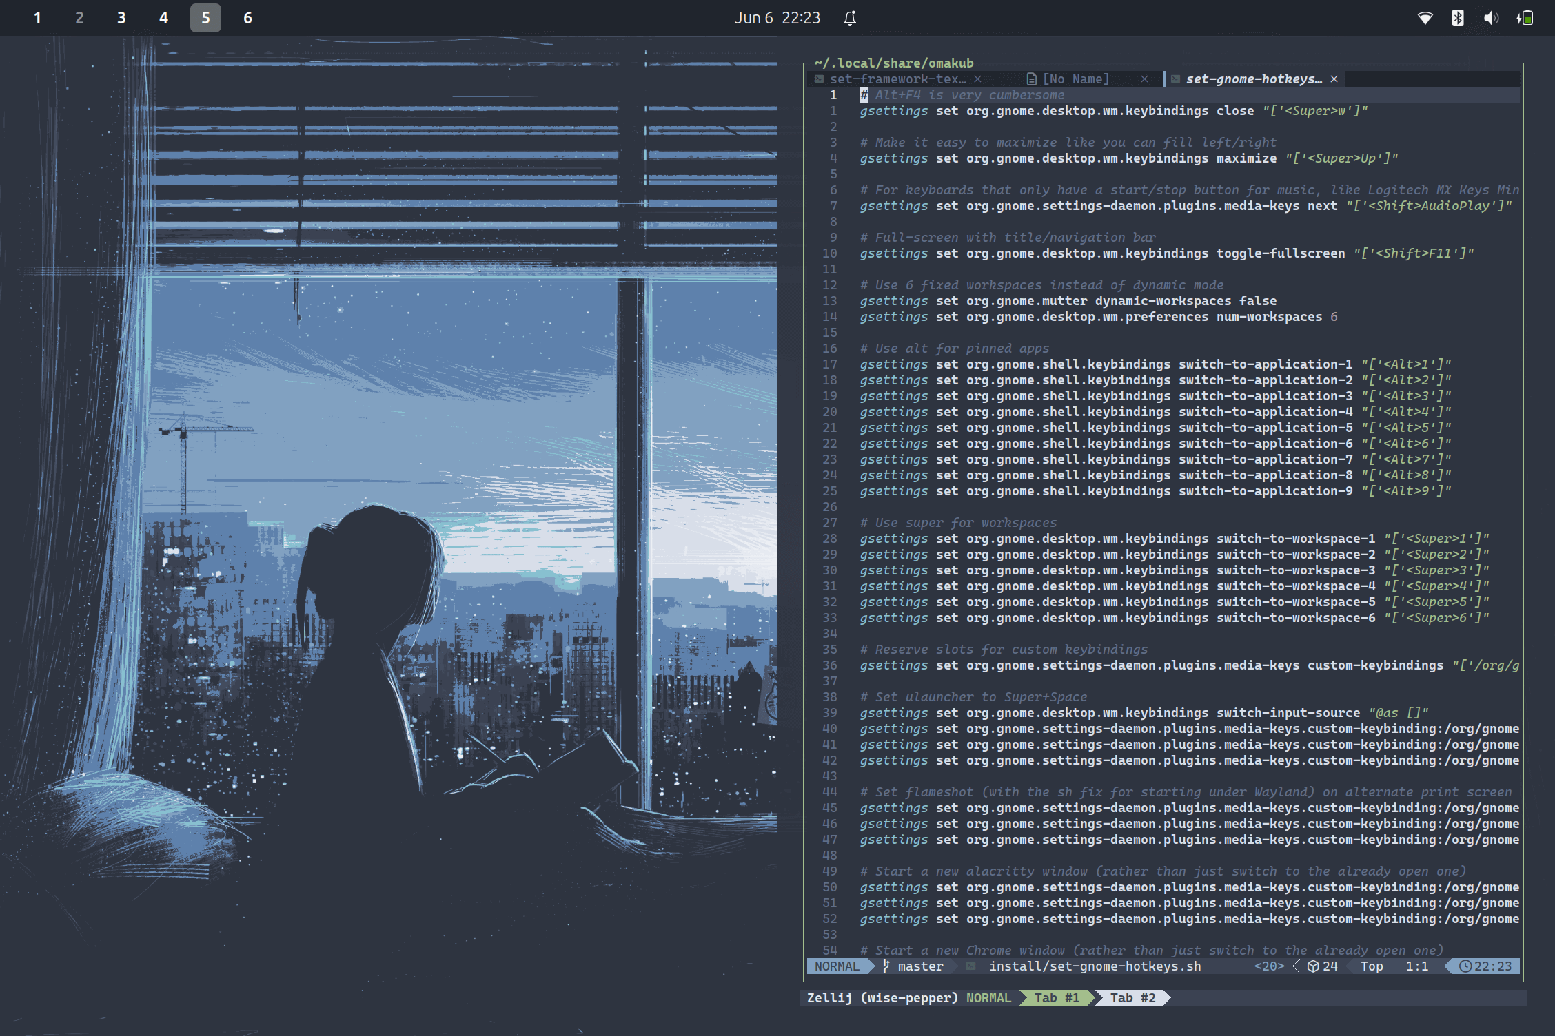Click the switch-input-source '@as []' line
This screenshot has width=1555, height=1036.
tap(1144, 713)
